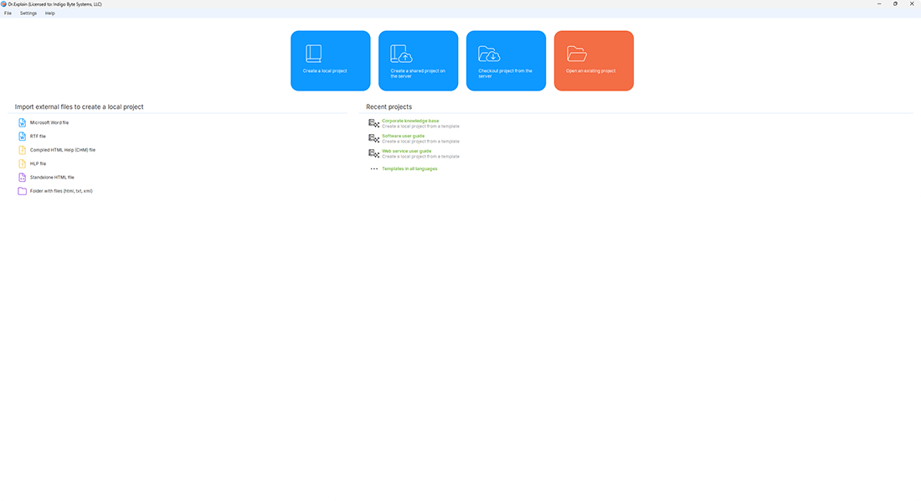Click the Folder with files icon
This screenshot has width=921, height=501.
pyautogui.click(x=23, y=191)
